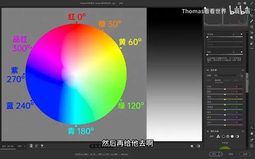The image size is (255, 159).
Task: Click the Green (绿色) saturation slider
Action: (225, 104)
